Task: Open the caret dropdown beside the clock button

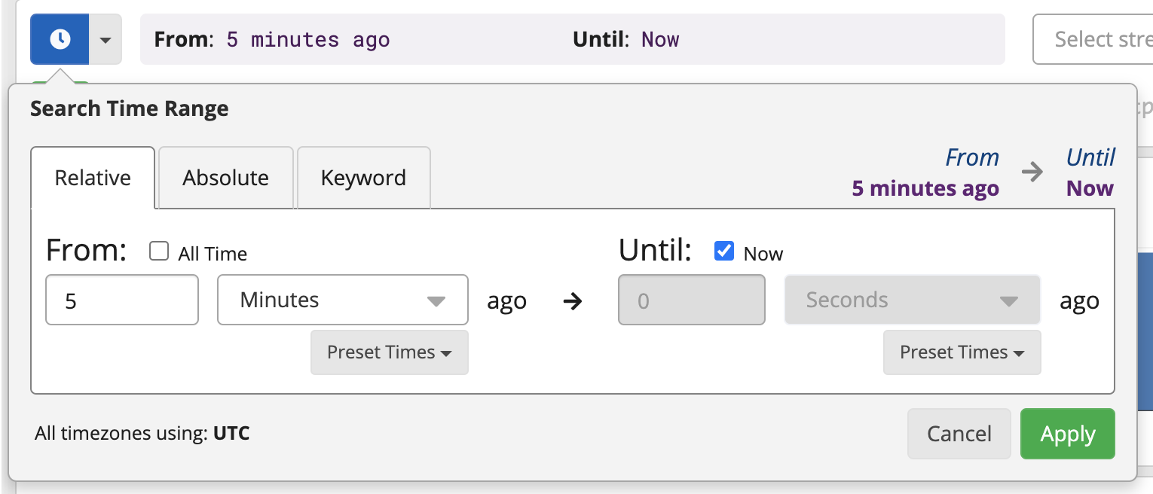Action: pos(106,38)
